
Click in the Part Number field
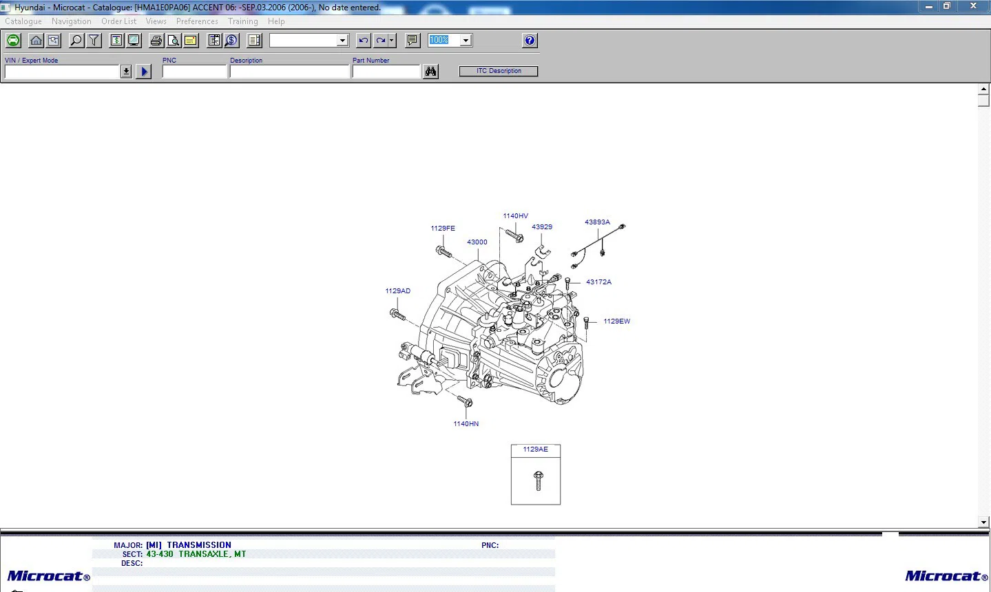386,72
